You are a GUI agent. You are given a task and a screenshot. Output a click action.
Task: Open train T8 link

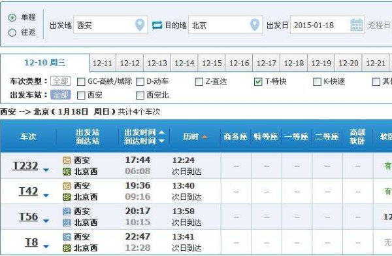pyautogui.click(x=31, y=242)
